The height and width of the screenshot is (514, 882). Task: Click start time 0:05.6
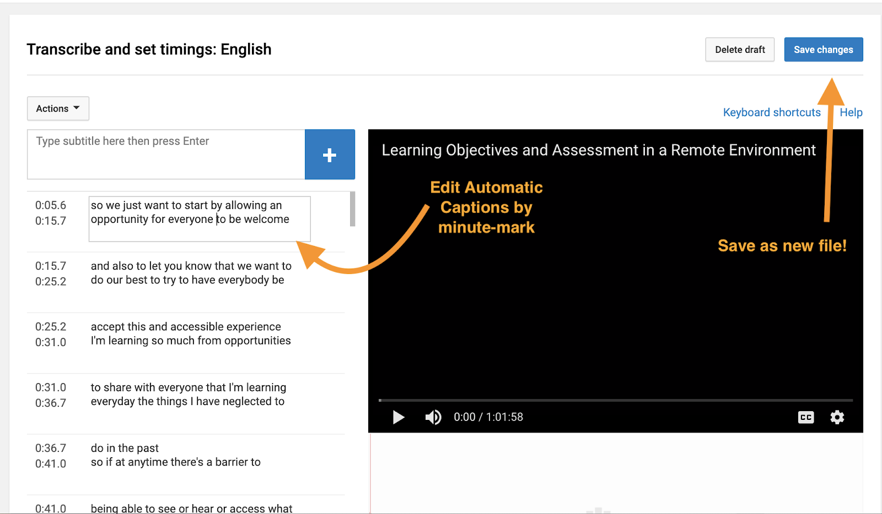point(51,205)
